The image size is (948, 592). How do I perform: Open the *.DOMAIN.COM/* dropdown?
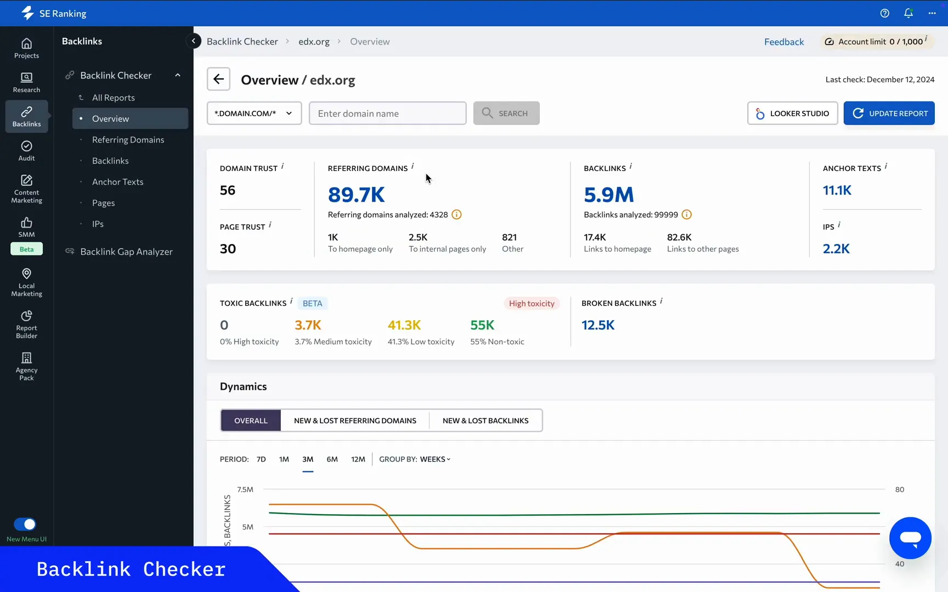tap(254, 113)
